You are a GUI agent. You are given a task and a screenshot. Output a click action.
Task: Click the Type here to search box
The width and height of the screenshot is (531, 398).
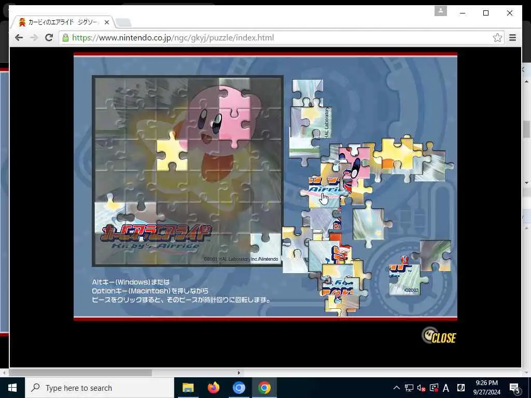pos(99,388)
